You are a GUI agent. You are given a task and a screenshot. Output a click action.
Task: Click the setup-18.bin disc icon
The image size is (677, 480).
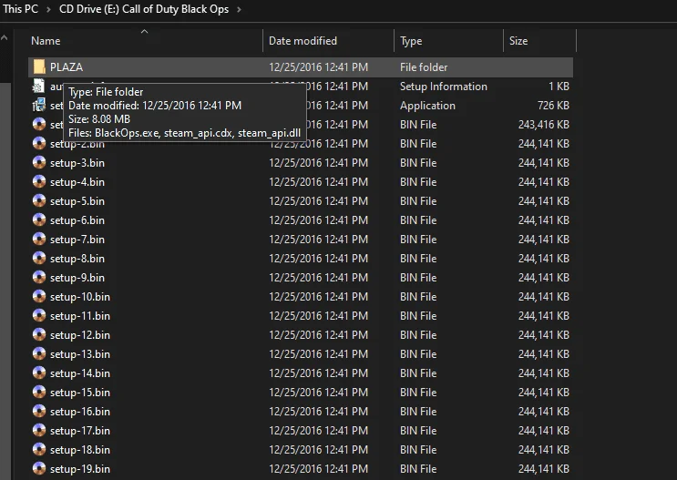point(39,449)
